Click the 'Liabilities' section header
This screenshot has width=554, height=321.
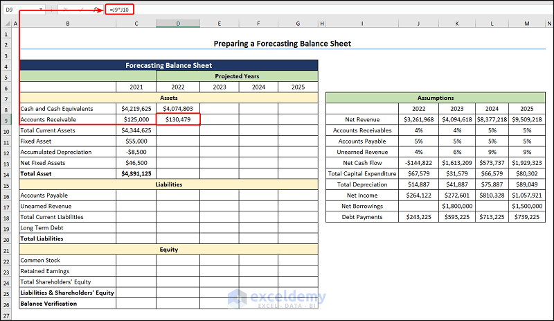(x=169, y=184)
